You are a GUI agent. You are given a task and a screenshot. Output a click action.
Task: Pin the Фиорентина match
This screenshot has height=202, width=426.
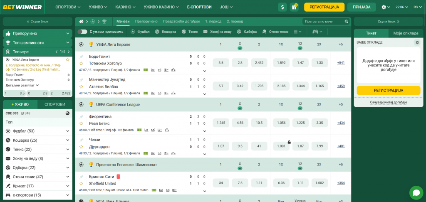(x=81, y=117)
